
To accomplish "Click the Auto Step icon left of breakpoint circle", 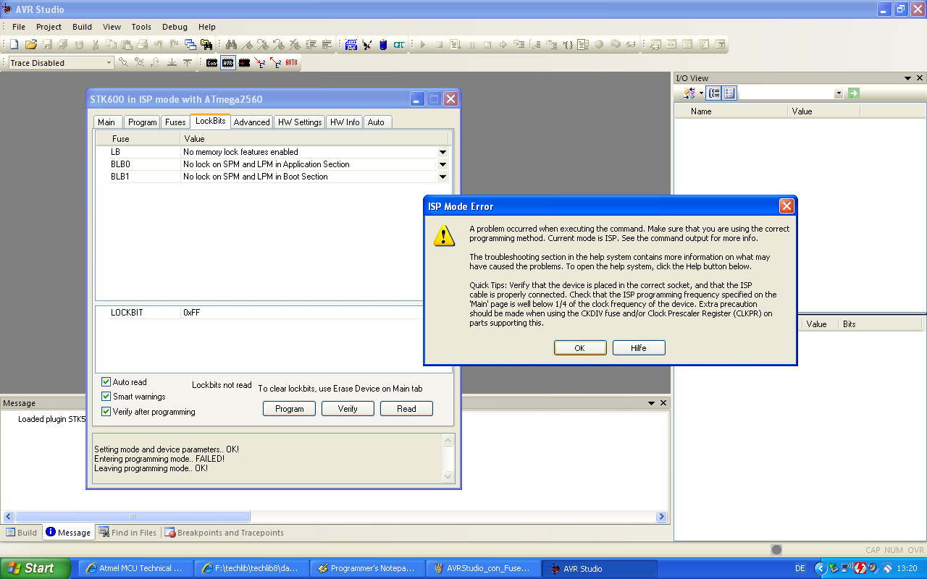I will (583, 44).
